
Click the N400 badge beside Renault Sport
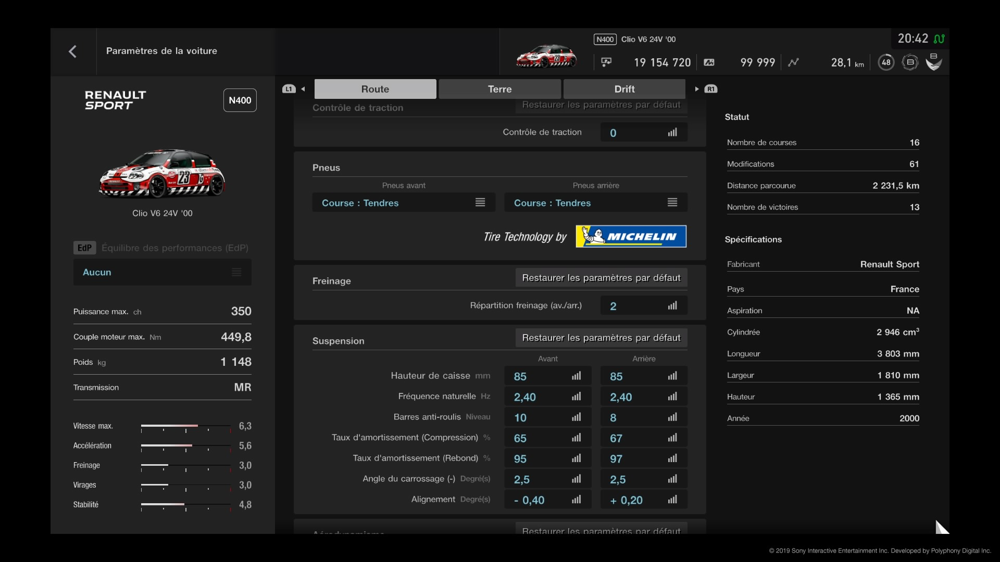(x=240, y=100)
